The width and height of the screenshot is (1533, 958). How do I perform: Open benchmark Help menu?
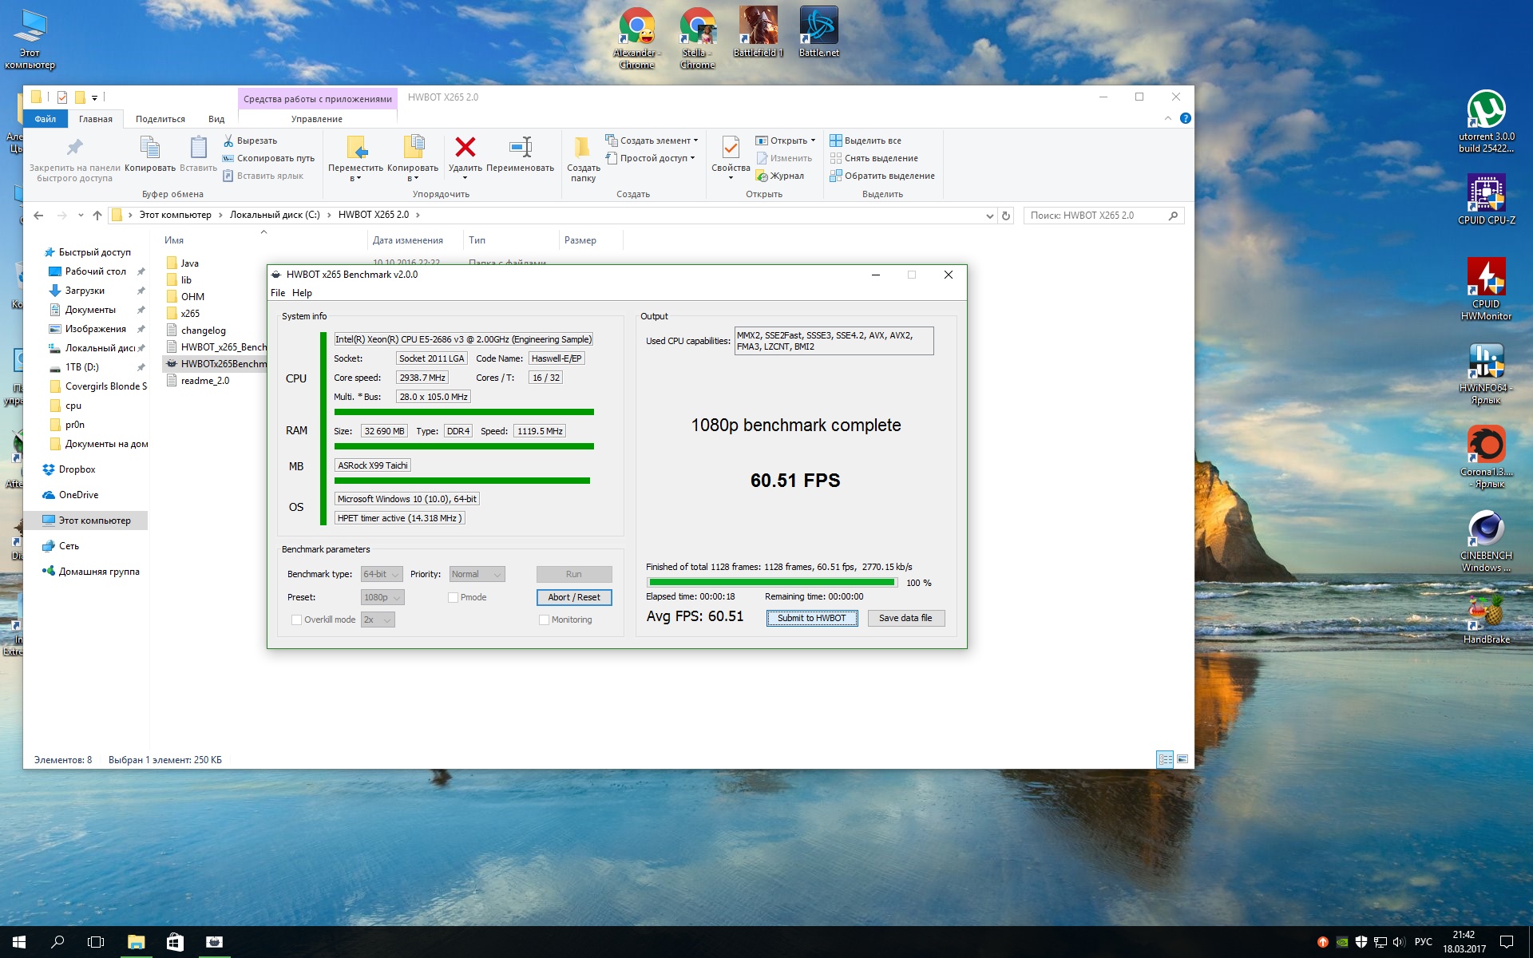(x=302, y=293)
